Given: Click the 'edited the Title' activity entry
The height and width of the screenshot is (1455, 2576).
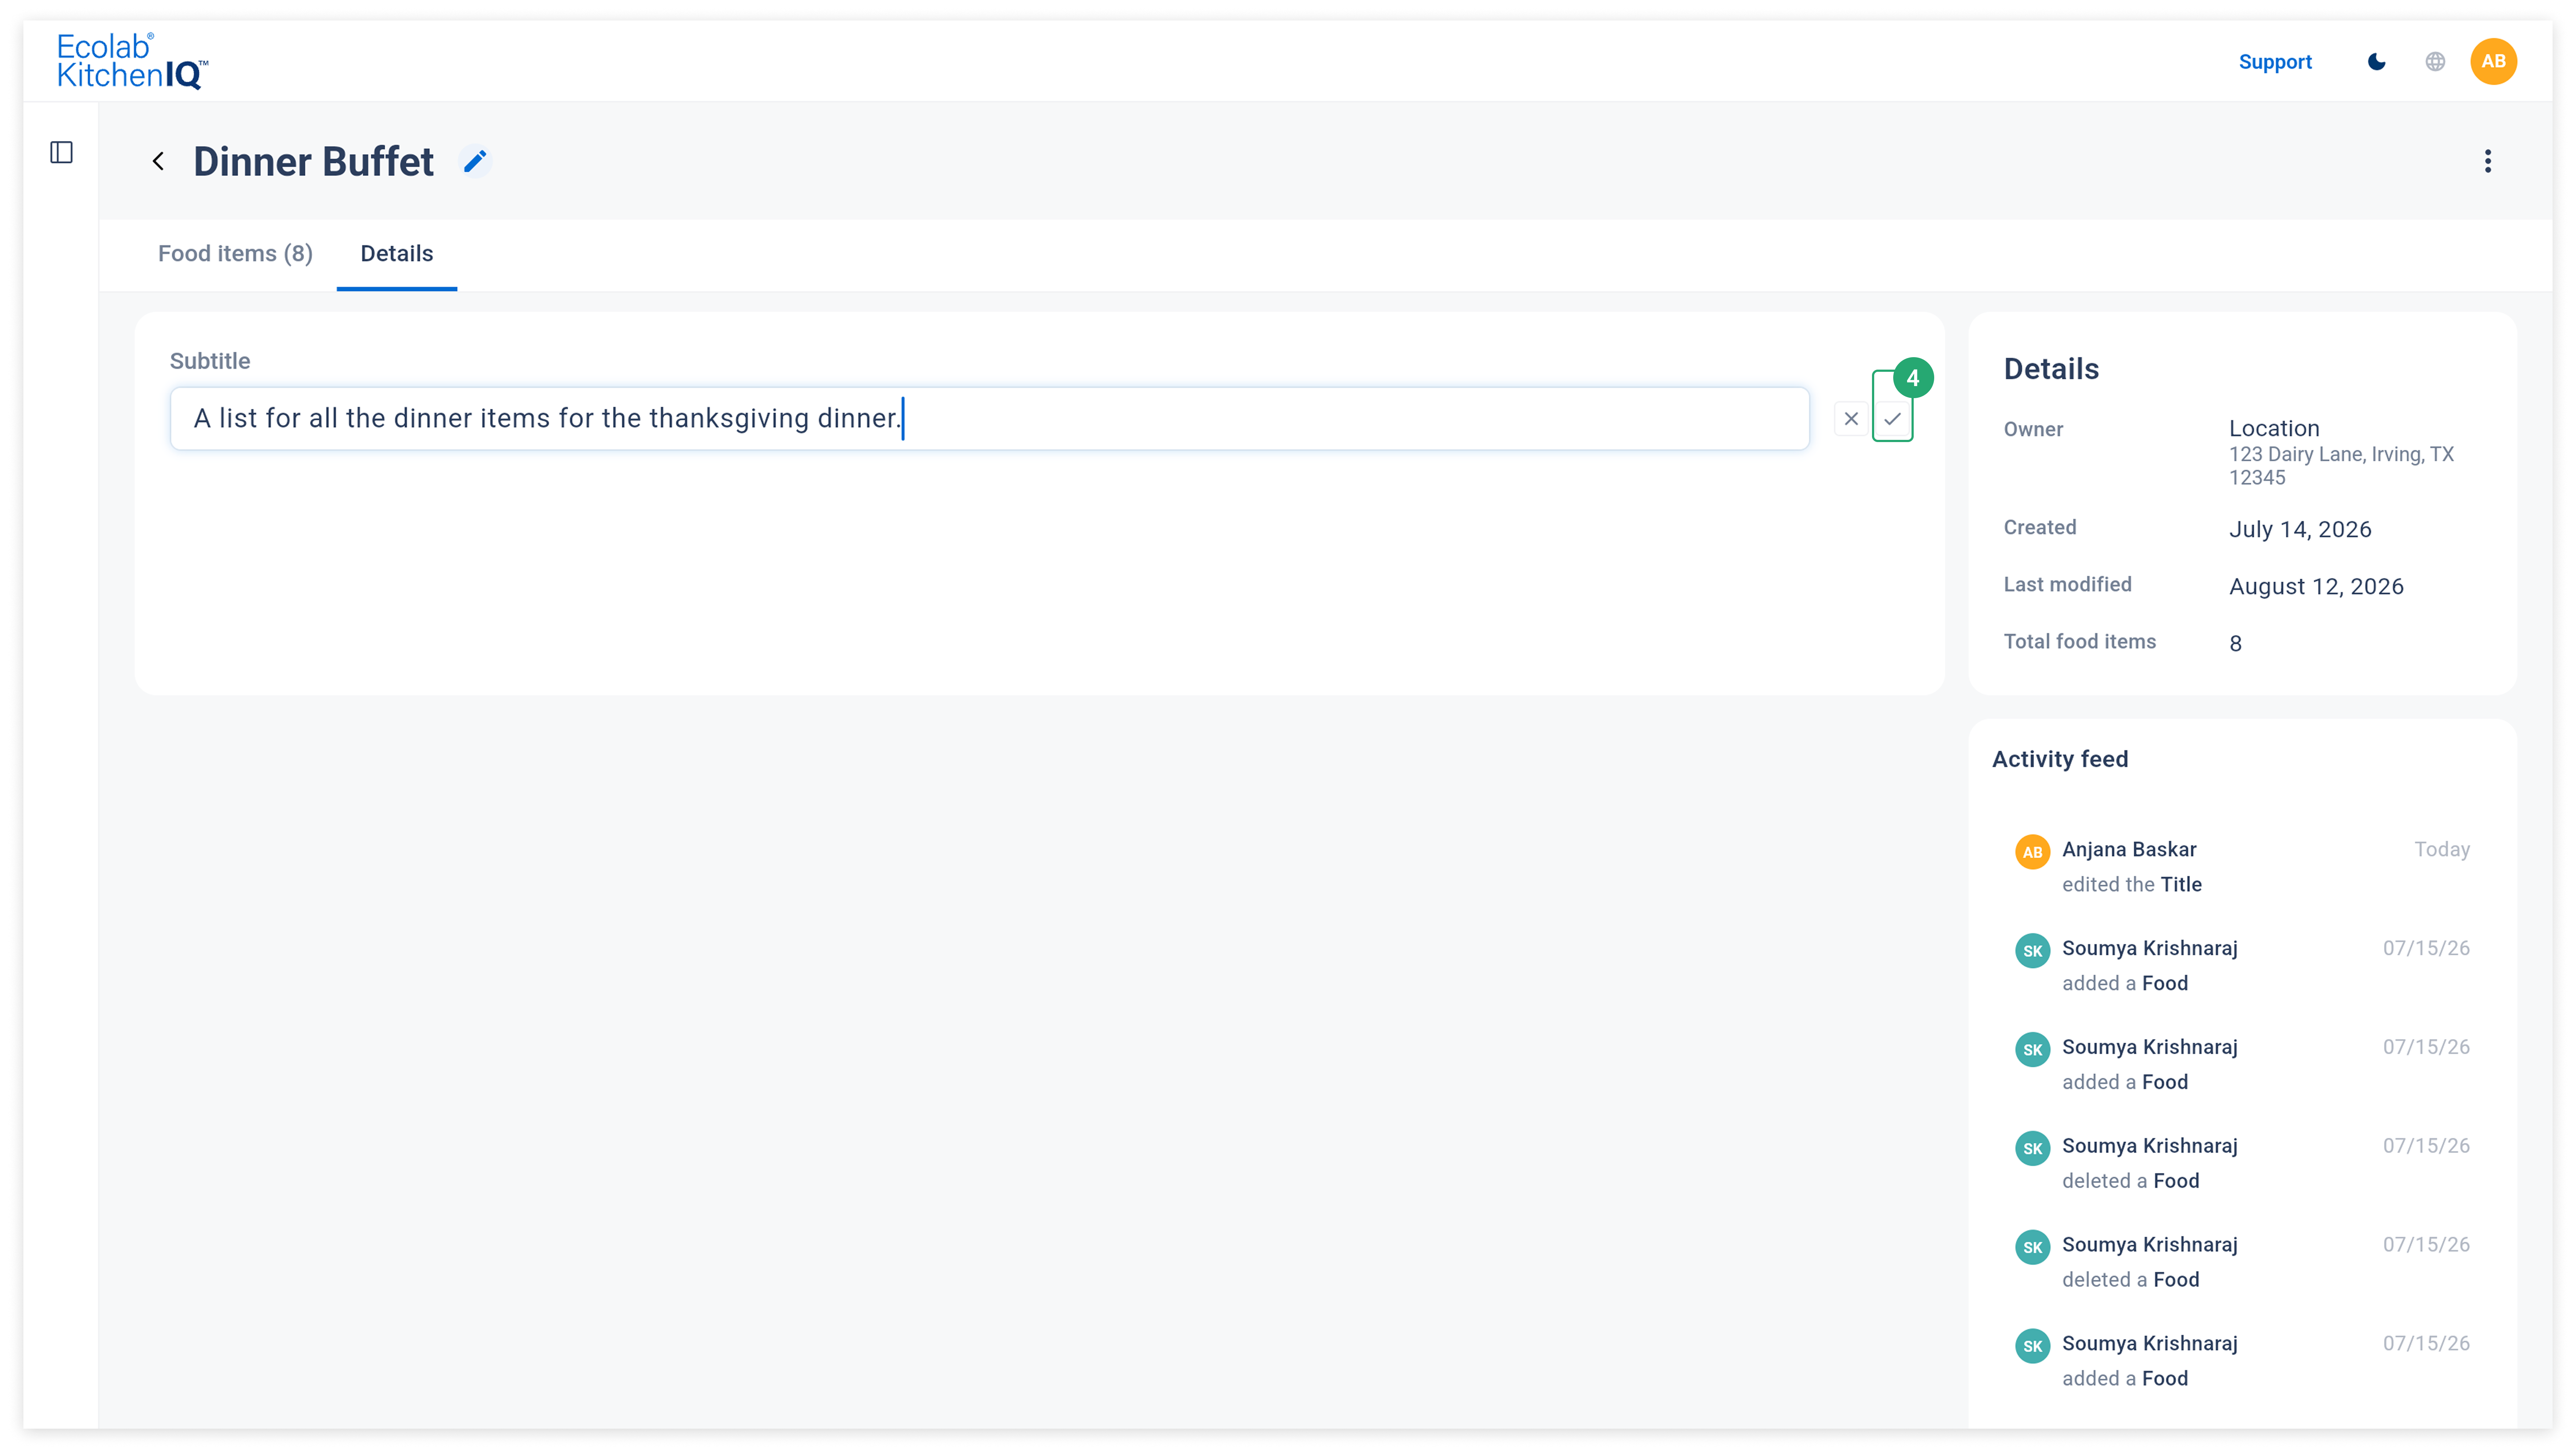Looking at the screenshot, I should (2132, 884).
